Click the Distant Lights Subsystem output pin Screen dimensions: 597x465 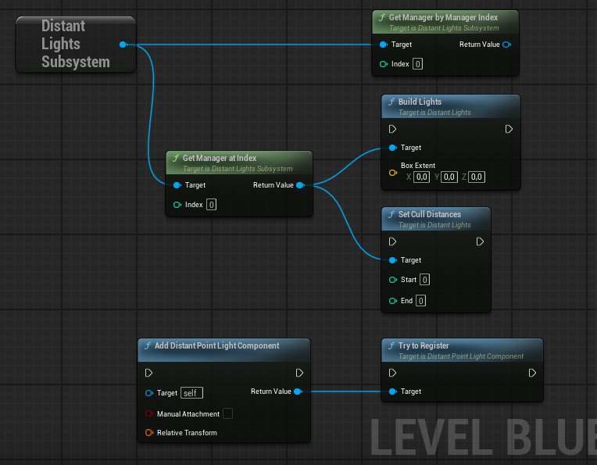point(123,45)
